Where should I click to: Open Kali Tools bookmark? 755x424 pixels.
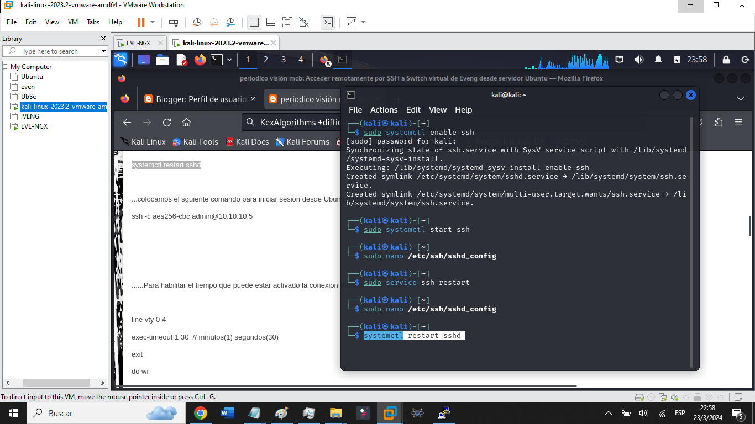pos(195,142)
